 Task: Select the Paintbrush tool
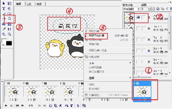tap(4, 14)
